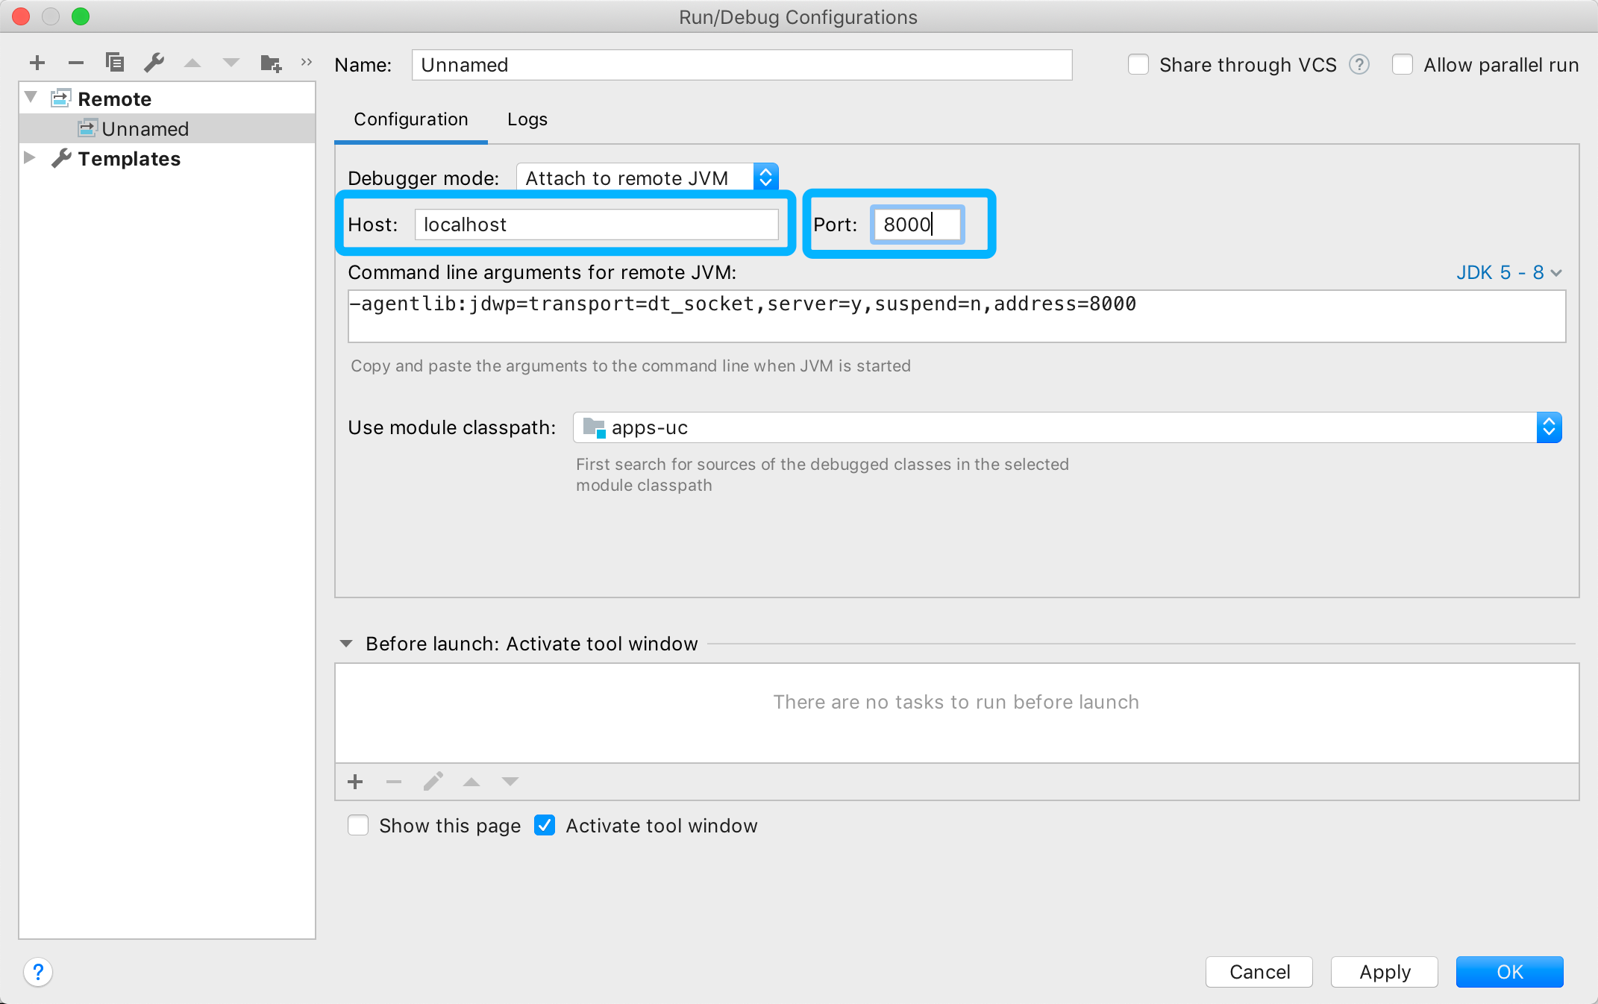Click the Host input field
The width and height of the screenshot is (1598, 1004).
[x=597, y=225]
